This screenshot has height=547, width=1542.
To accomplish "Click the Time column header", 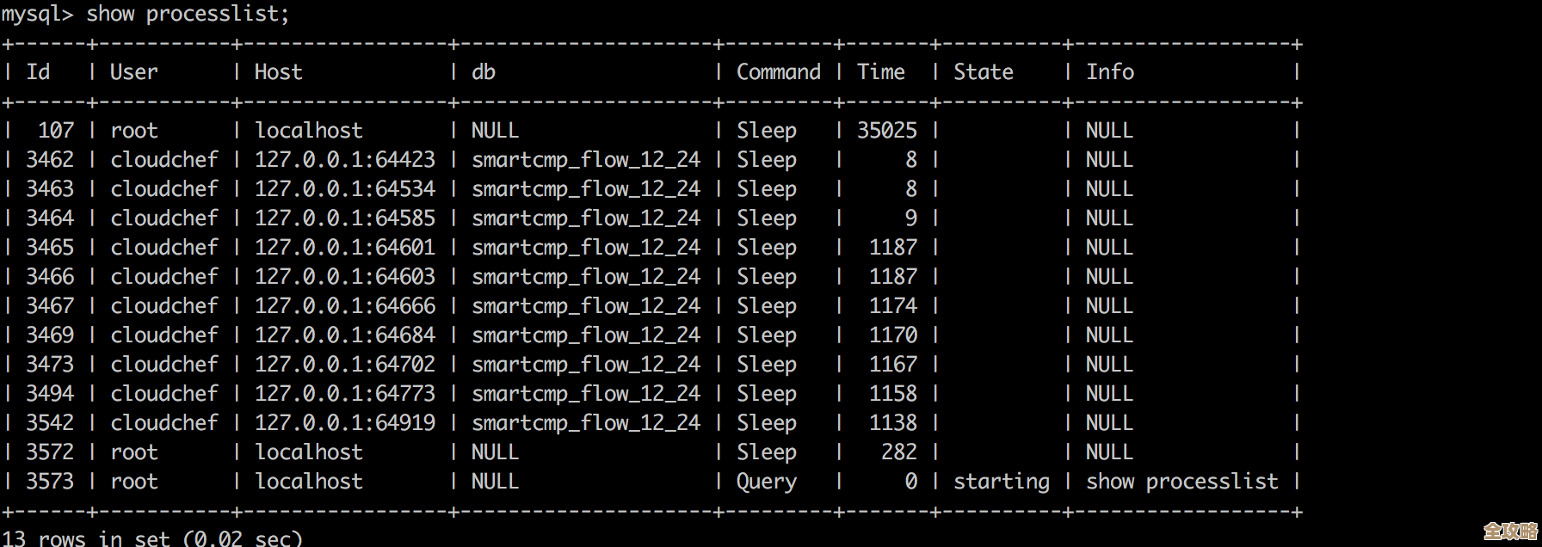I will pyautogui.click(x=880, y=72).
